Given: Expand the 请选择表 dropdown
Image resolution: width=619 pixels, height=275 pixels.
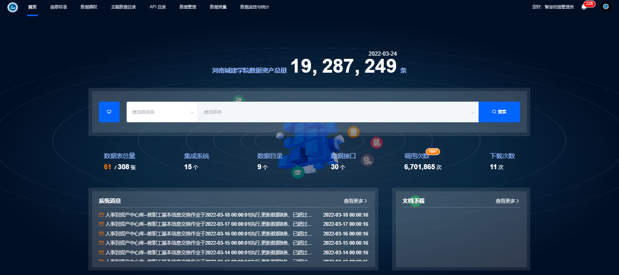Looking at the screenshot, I should (x=339, y=112).
